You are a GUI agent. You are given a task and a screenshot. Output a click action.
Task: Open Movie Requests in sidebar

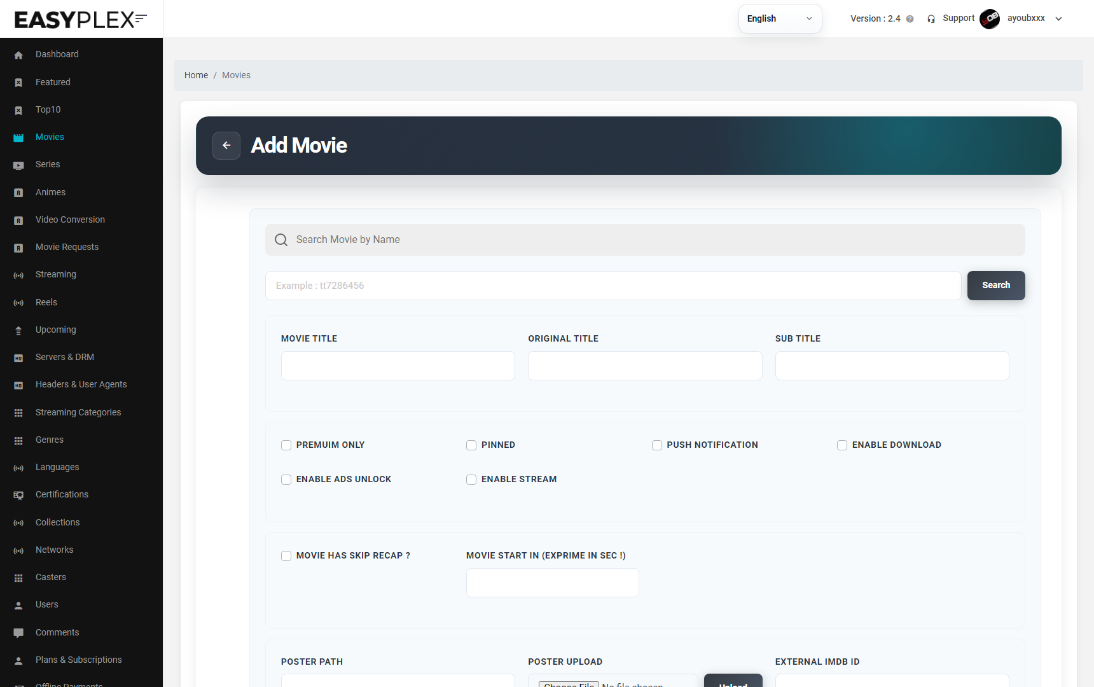(67, 247)
